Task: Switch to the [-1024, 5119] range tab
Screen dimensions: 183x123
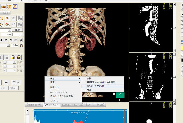Action: (34, 105)
